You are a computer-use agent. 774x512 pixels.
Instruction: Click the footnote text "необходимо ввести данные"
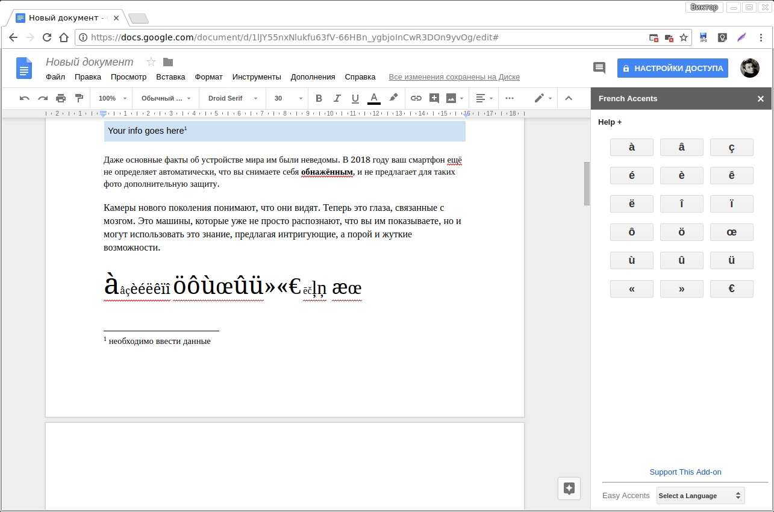pyautogui.click(x=160, y=341)
